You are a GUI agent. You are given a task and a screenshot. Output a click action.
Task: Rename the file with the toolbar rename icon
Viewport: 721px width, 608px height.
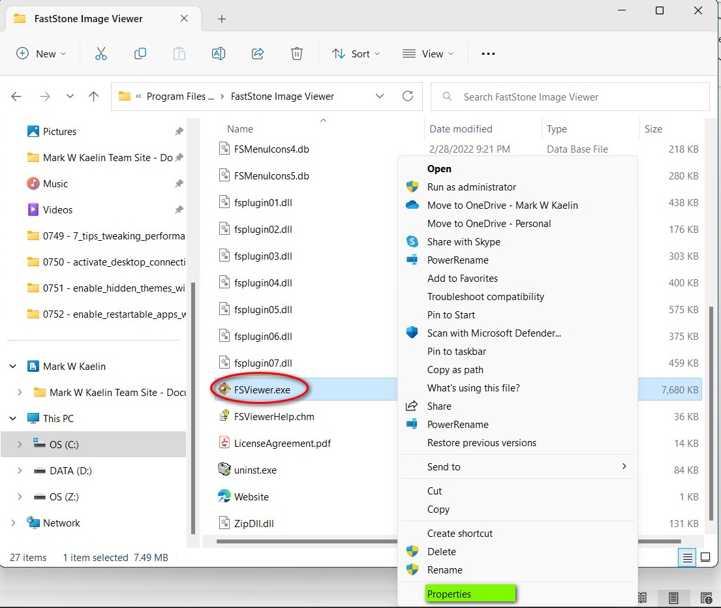point(218,53)
